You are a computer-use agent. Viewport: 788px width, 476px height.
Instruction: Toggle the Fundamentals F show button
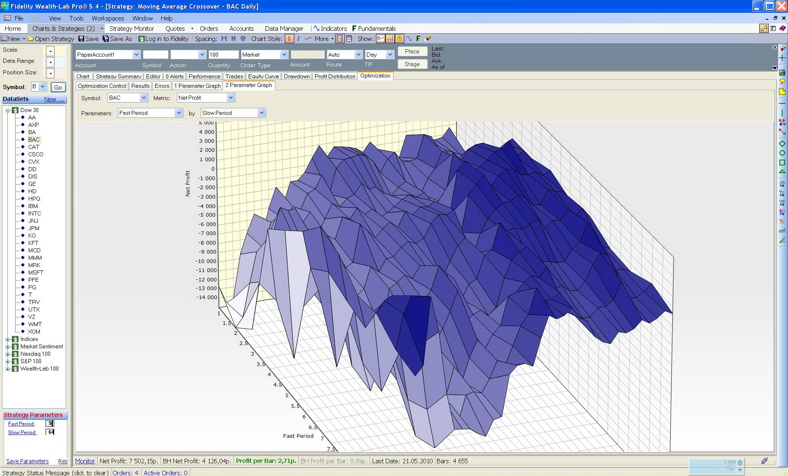pyautogui.click(x=418, y=39)
